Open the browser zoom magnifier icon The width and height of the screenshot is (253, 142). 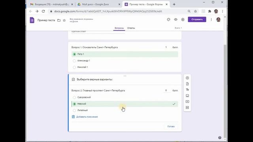[x=189, y=11]
